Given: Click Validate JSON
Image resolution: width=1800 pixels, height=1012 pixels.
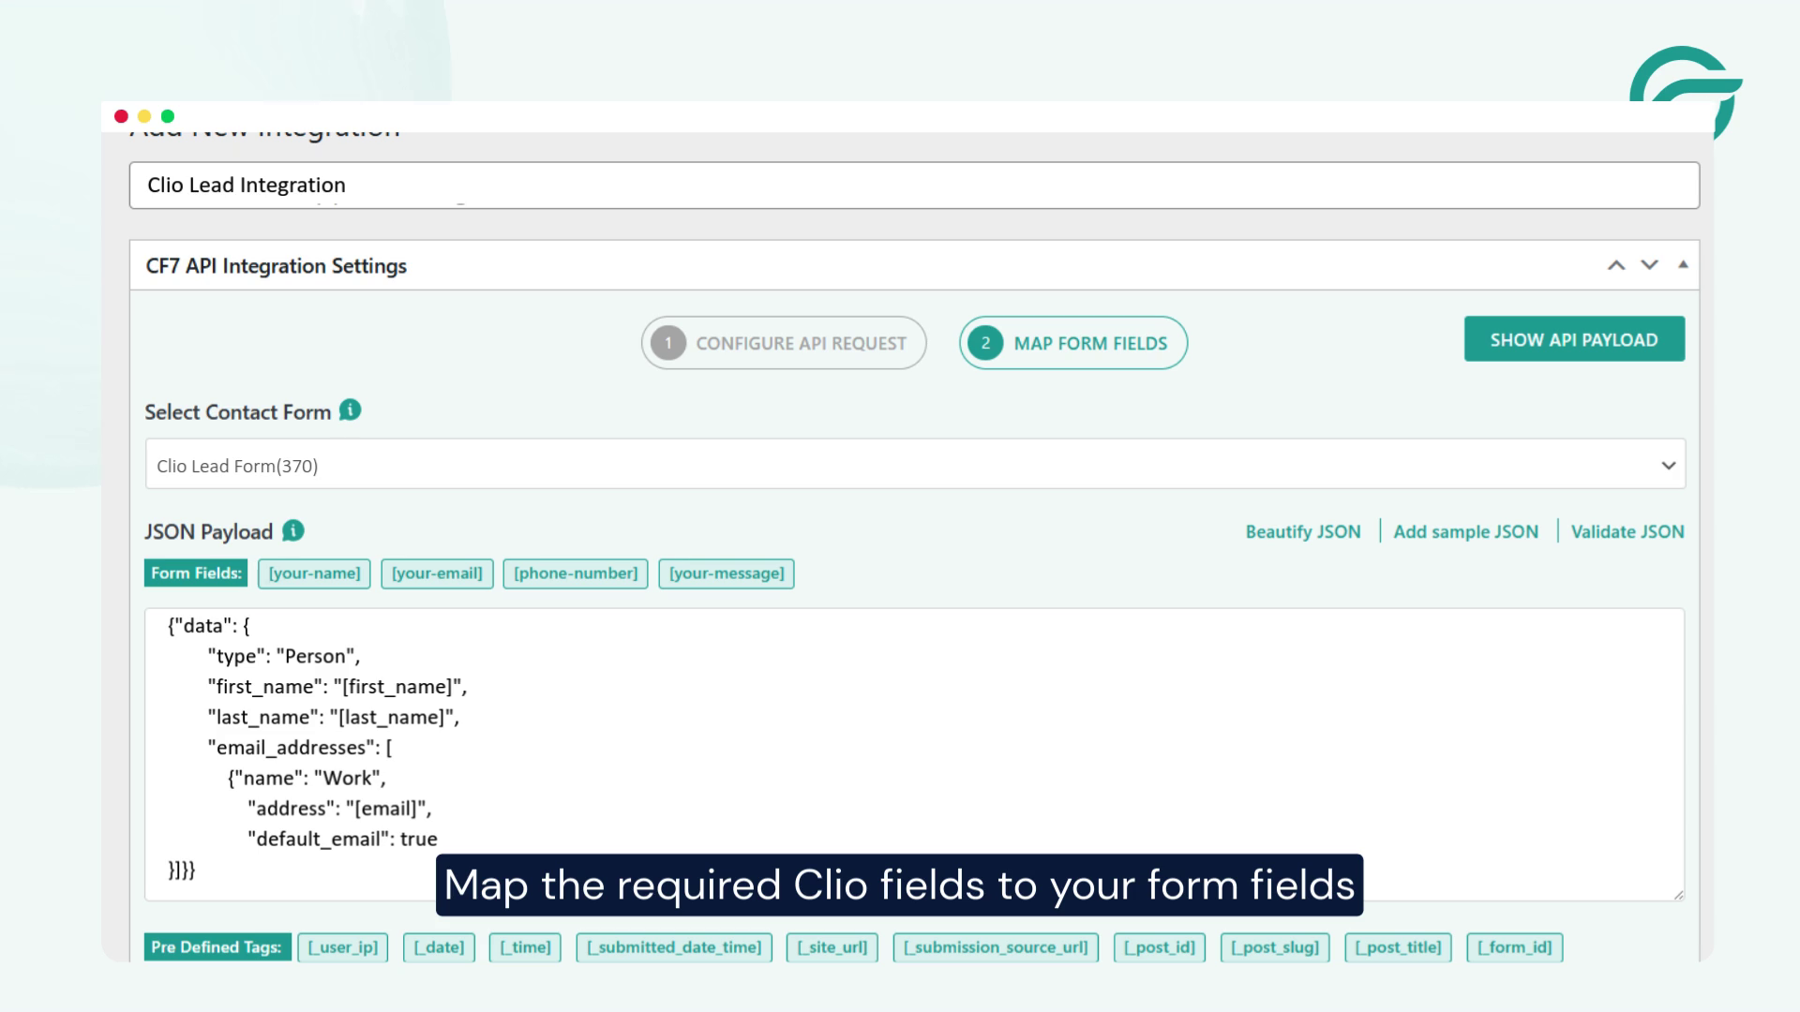Looking at the screenshot, I should click(1628, 531).
